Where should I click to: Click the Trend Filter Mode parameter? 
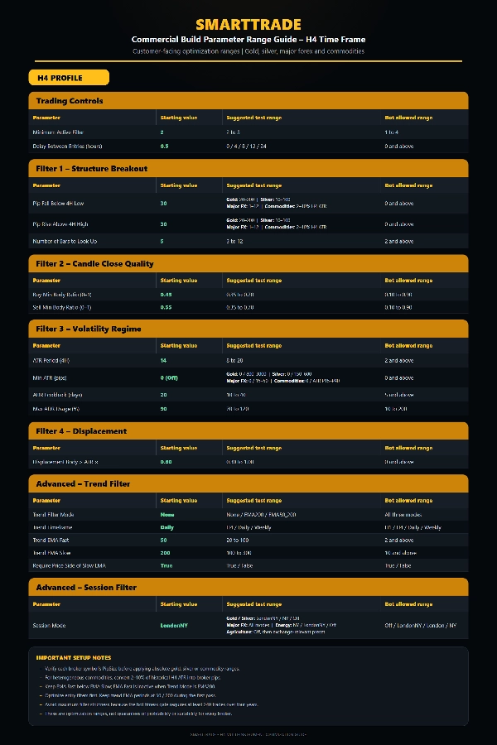coord(53,515)
